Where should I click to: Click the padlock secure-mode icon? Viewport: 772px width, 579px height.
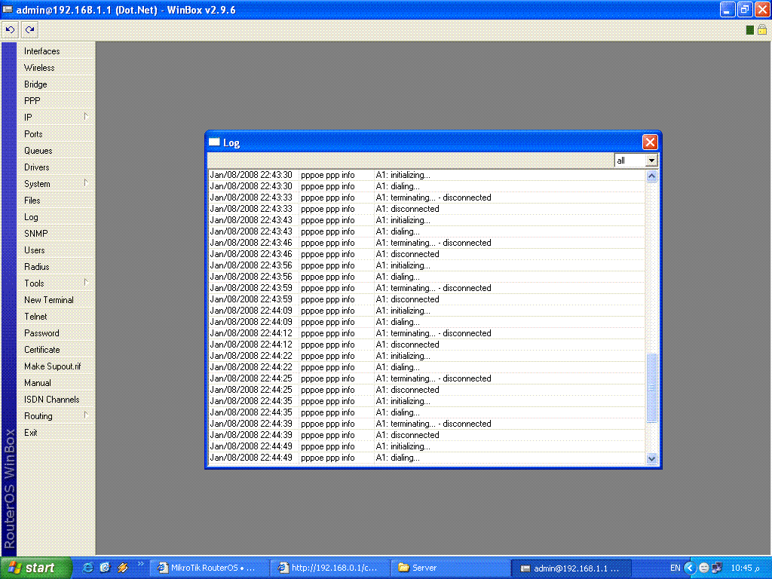761,29
